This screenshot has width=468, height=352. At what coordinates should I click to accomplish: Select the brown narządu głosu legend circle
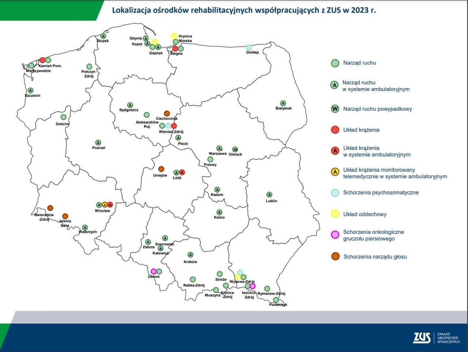point(335,256)
